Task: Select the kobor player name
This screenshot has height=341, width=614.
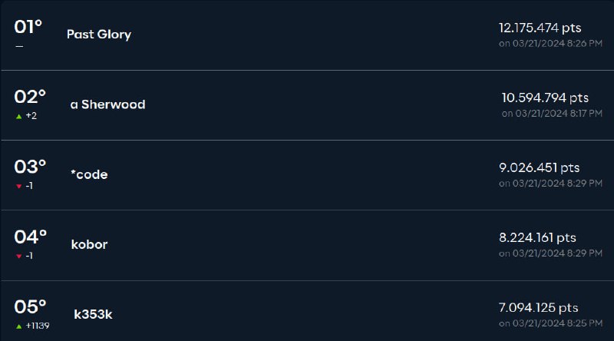Action: pos(89,244)
